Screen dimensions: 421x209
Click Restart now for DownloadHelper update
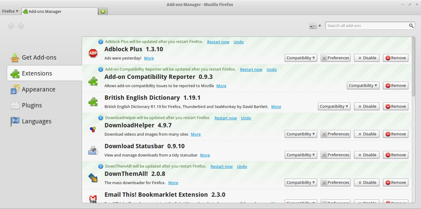[226, 118]
